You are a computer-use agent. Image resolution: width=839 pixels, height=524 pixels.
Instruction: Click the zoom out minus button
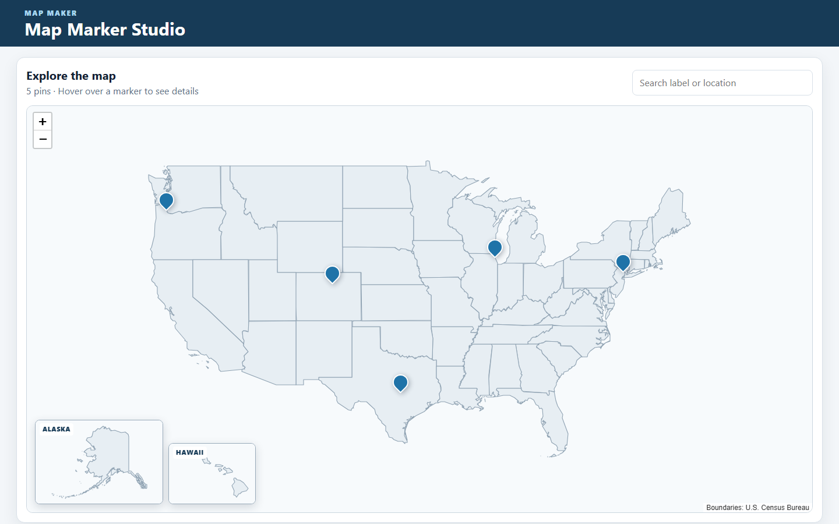pos(43,140)
